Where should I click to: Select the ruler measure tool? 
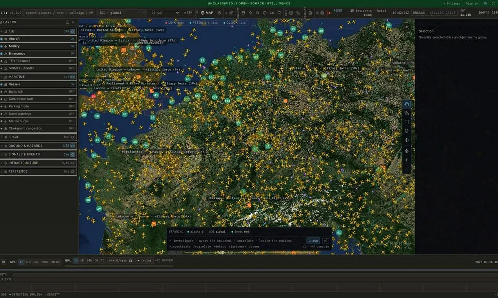407,113
